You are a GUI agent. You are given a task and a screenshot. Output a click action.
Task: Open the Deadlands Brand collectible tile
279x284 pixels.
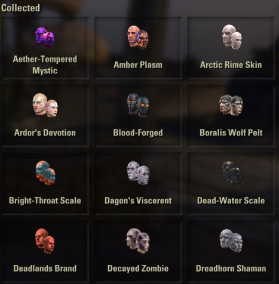coord(45,252)
